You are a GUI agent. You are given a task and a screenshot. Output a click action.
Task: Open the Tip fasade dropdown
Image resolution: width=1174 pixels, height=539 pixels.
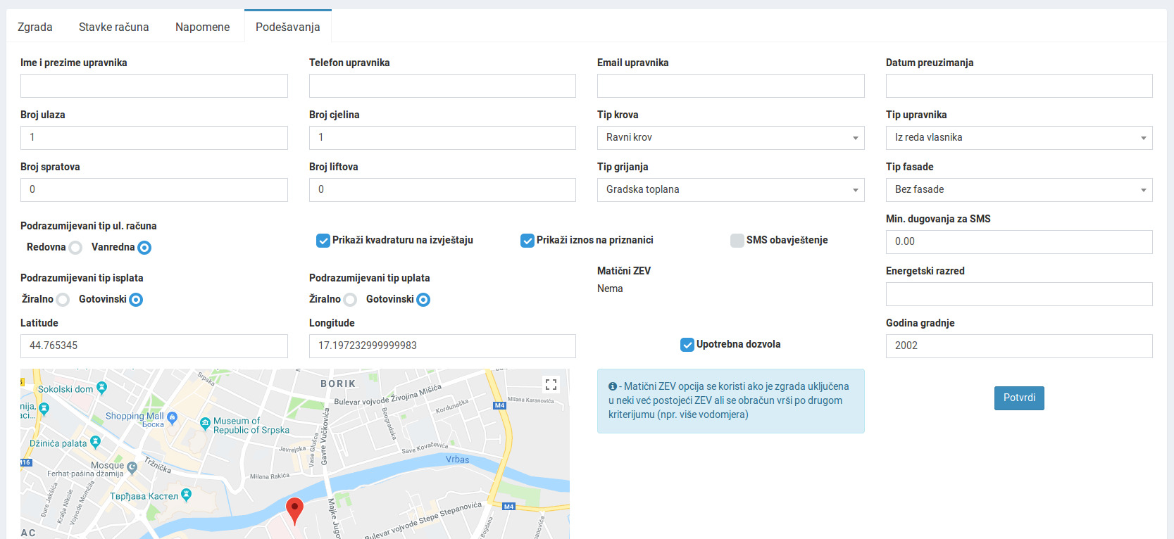(1018, 190)
